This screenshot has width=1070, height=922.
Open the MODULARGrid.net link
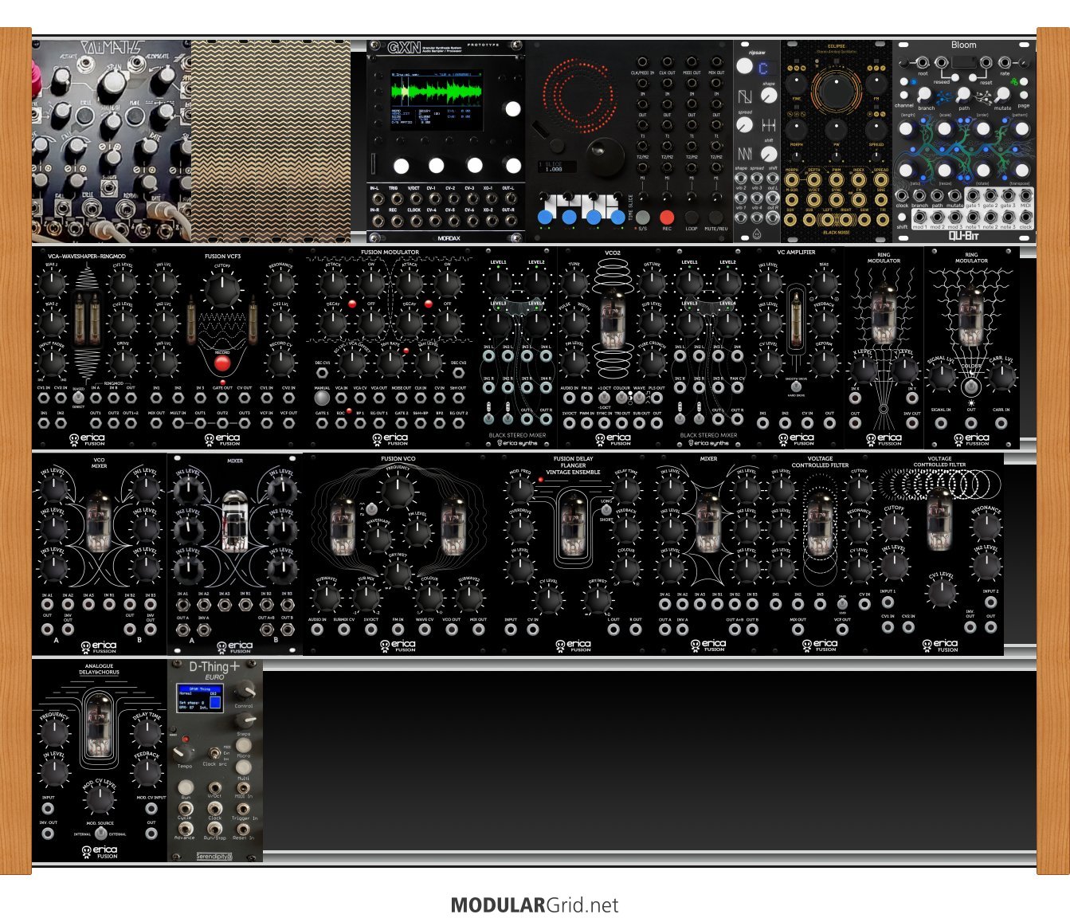coord(535,905)
